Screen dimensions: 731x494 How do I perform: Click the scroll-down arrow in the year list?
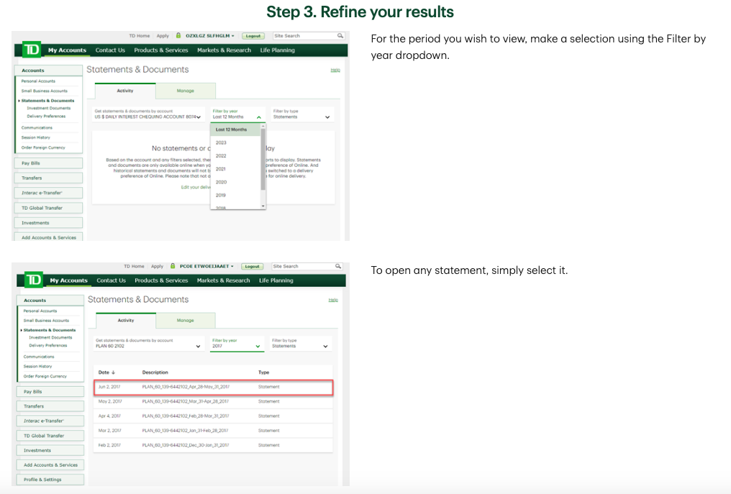263,206
